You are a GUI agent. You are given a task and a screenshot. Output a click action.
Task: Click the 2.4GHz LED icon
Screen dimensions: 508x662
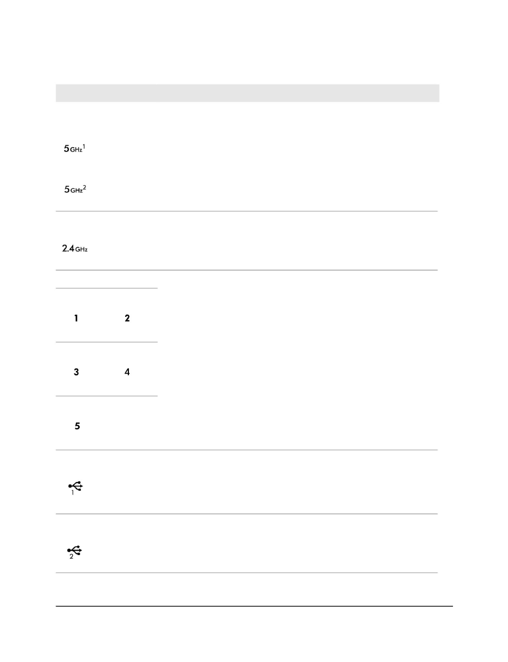pyautogui.click(x=75, y=249)
